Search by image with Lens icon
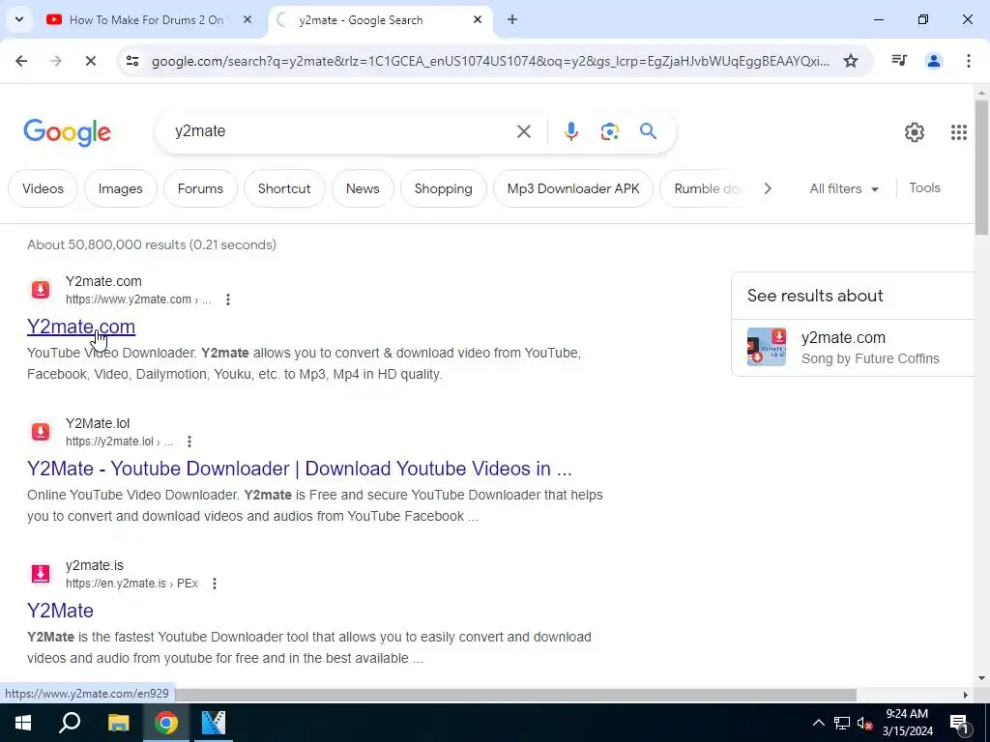The image size is (990, 742). pos(609,131)
